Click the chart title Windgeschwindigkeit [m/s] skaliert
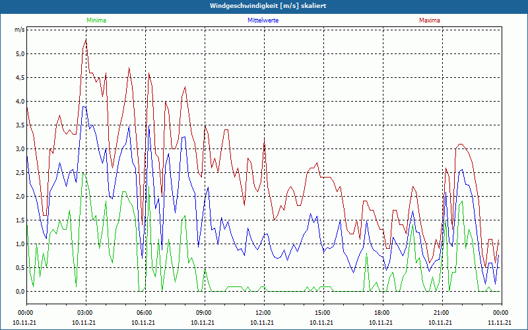Screen dimensions: 528x330 pyautogui.click(x=268, y=6)
